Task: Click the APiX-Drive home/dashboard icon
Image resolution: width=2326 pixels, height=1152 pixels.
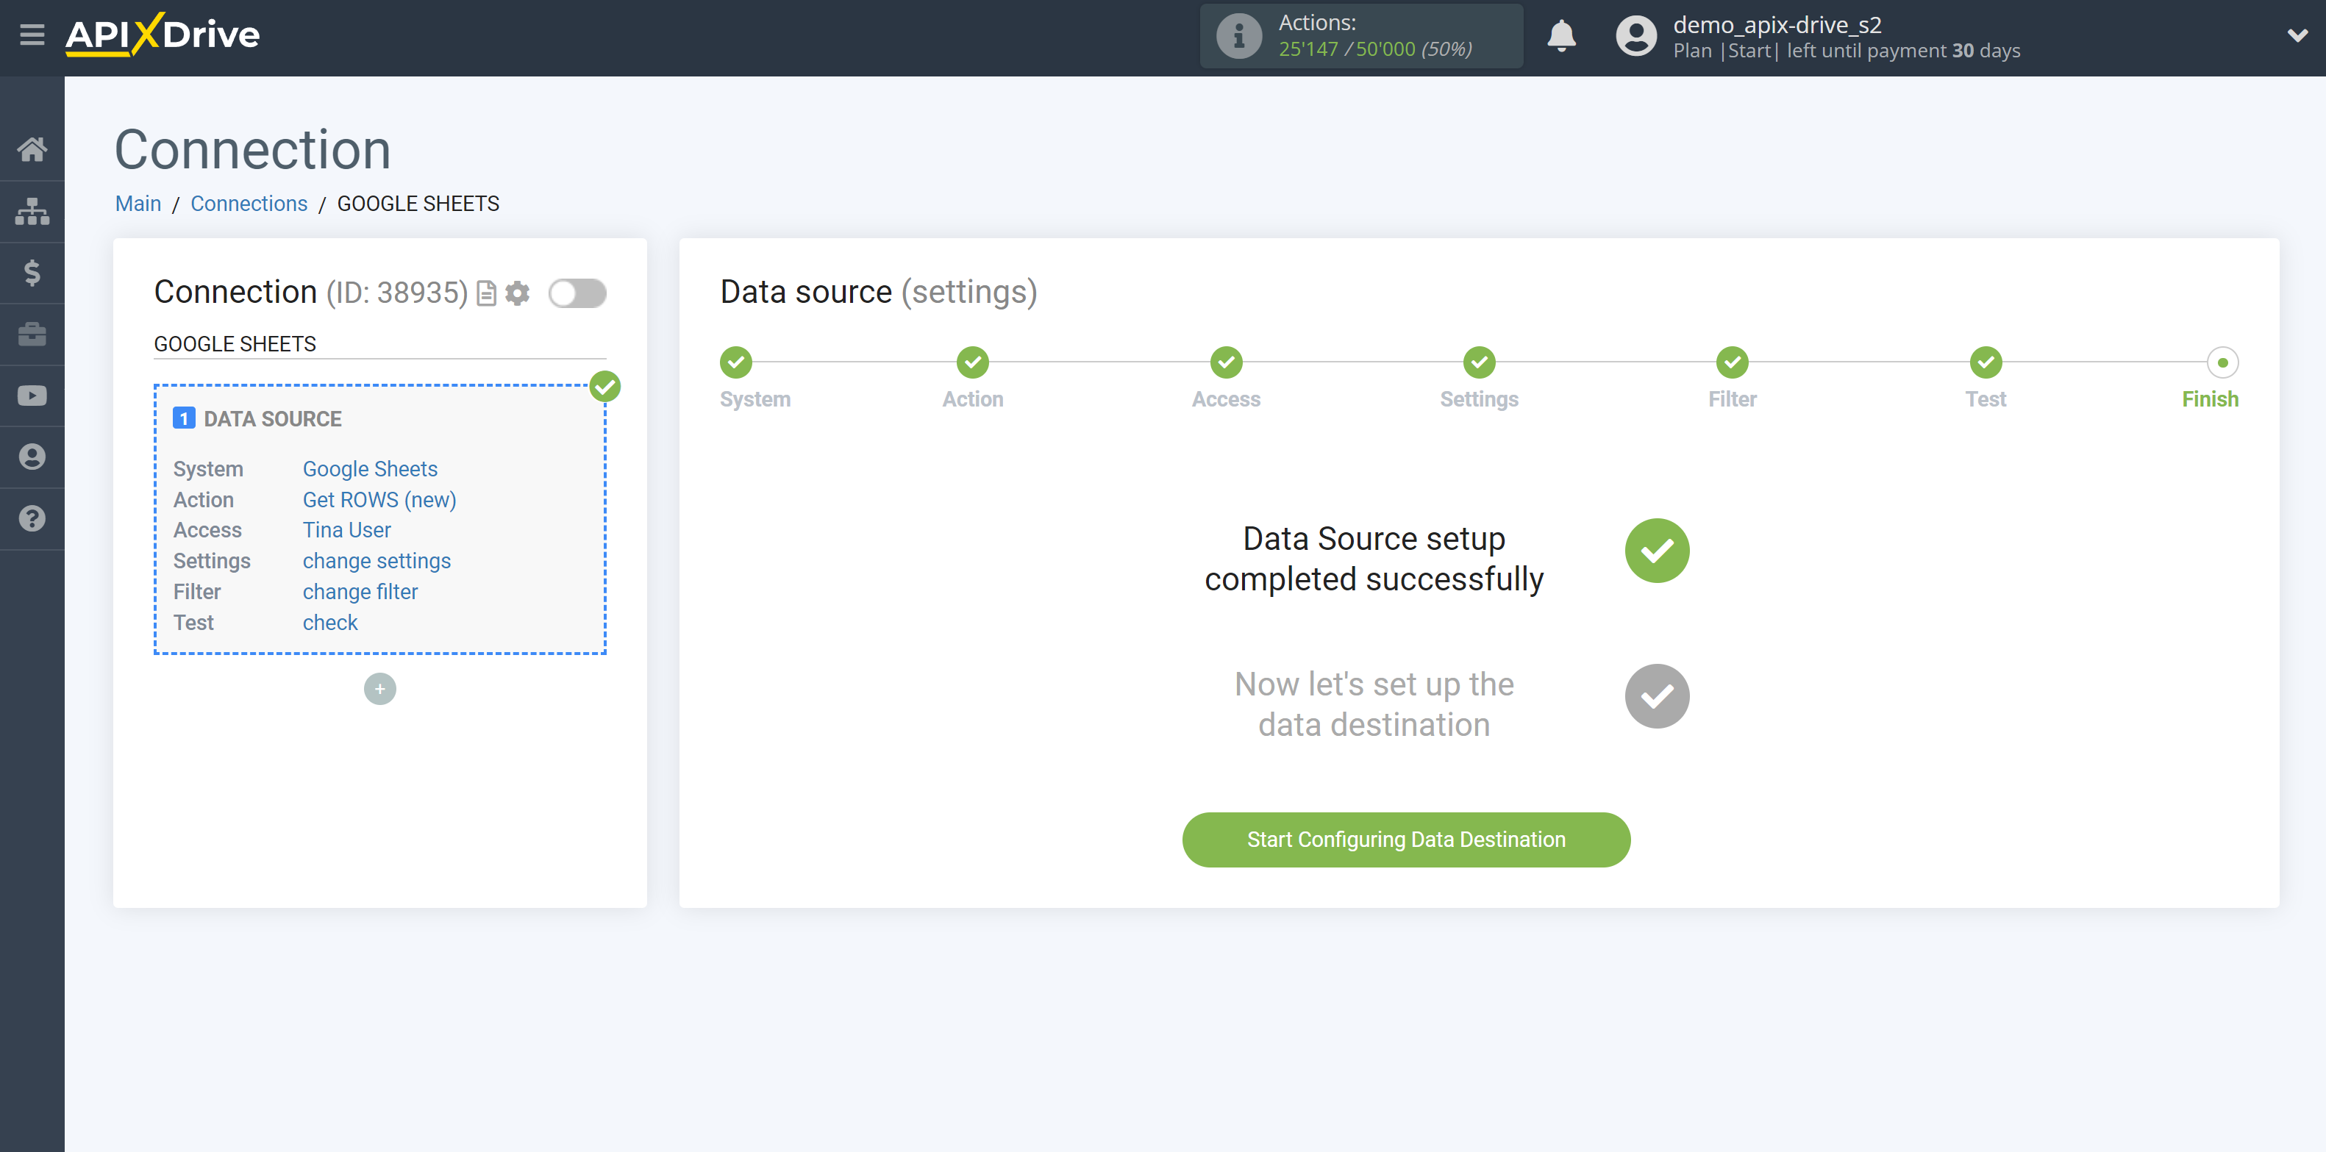Action: pos(32,149)
